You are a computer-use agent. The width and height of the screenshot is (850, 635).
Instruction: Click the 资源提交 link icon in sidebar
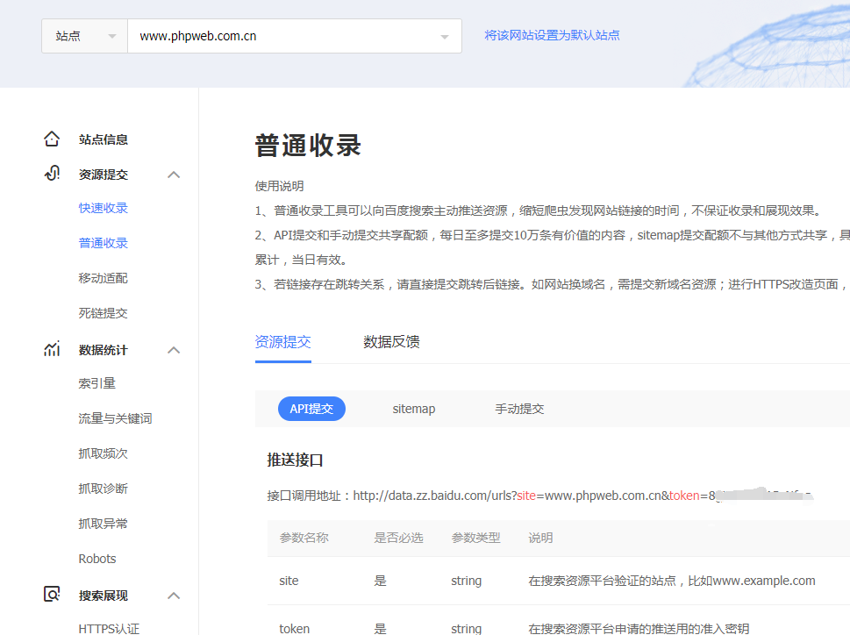point(52,174)
